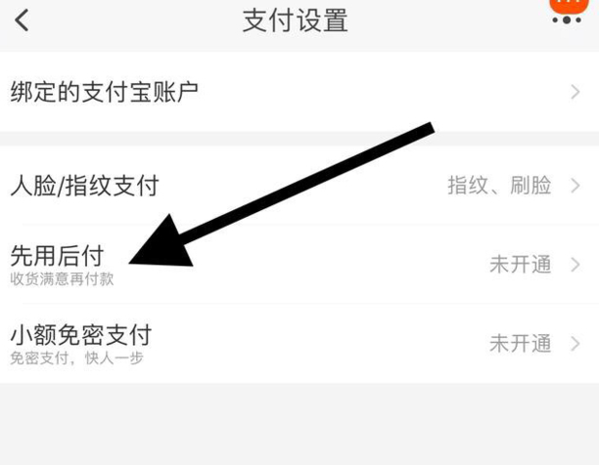Image resolution: width=599 pixels, height=465 pixels.
Task: Open the three-dot more options icon
Action: click(567, 21)
